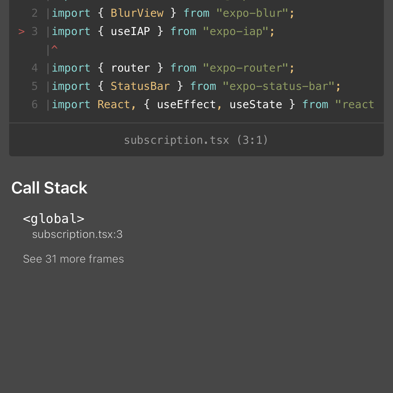Open subscription.tsx (3:1) source file link
This screenshot has height=393, width=393.
coord(196,140)
